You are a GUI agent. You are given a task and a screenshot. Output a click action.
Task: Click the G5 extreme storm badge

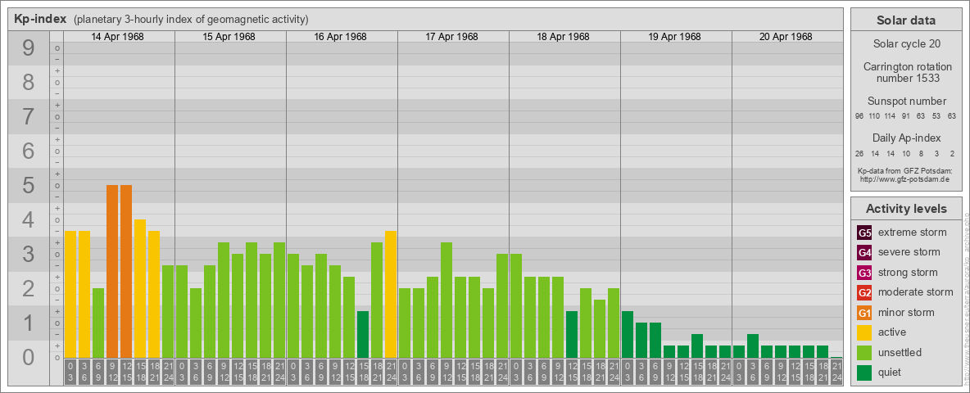click(x=864, y=233)
